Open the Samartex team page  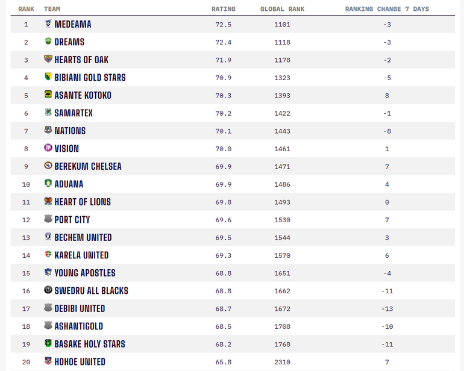tap(74, 113)
